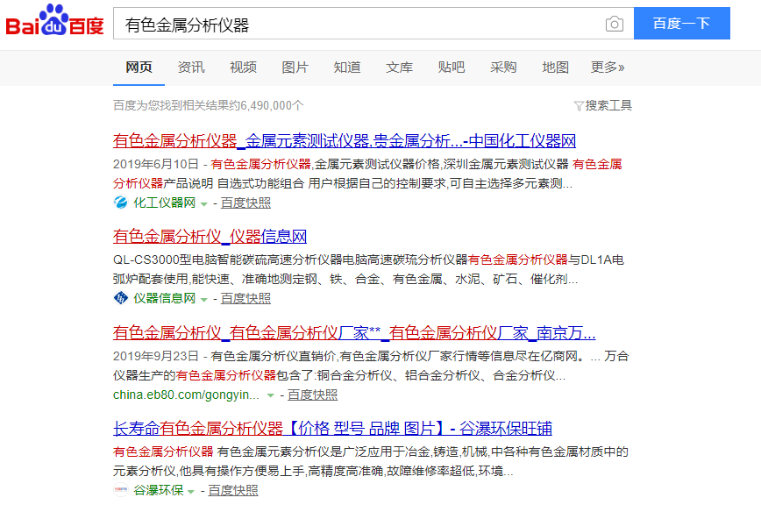
Task: Open the 更多» menu
Action: [x=608, y=67]
